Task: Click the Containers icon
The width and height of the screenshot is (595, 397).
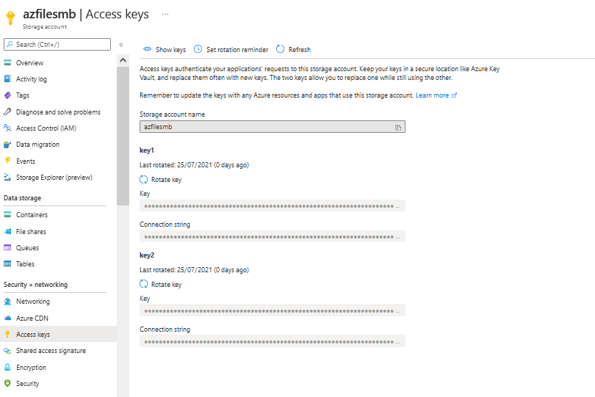Action: 7,214
